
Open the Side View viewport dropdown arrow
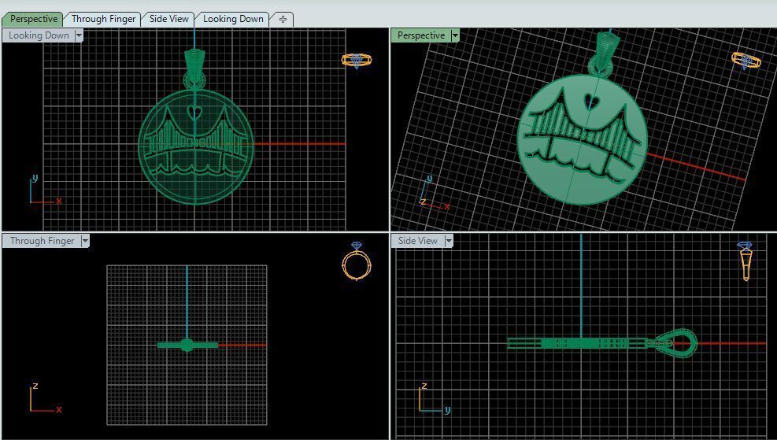(x=449, y=241)
